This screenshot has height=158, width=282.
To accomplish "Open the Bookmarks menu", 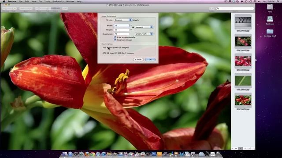I will (x=58, y=1).
